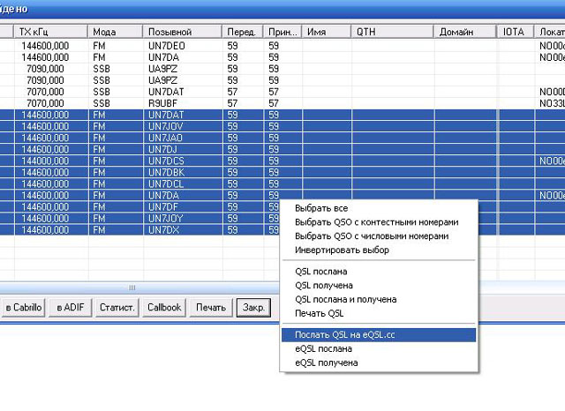Viewport: 565px width, 411px height.
Task: Click 'Инвертировать выбор' menu entry
Action: (x=342, y=250)
